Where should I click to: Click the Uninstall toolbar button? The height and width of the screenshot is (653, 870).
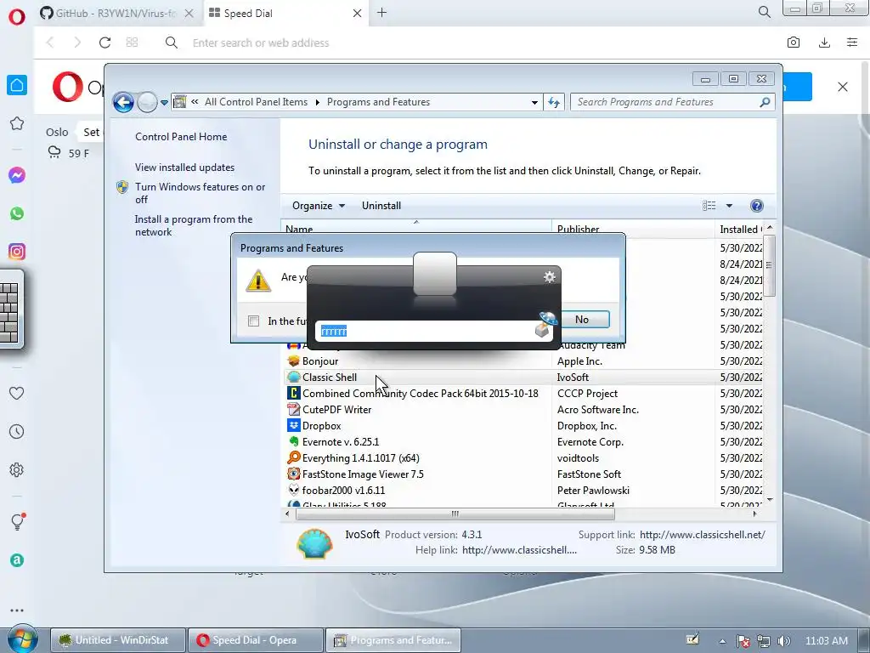tap(381, 206)
